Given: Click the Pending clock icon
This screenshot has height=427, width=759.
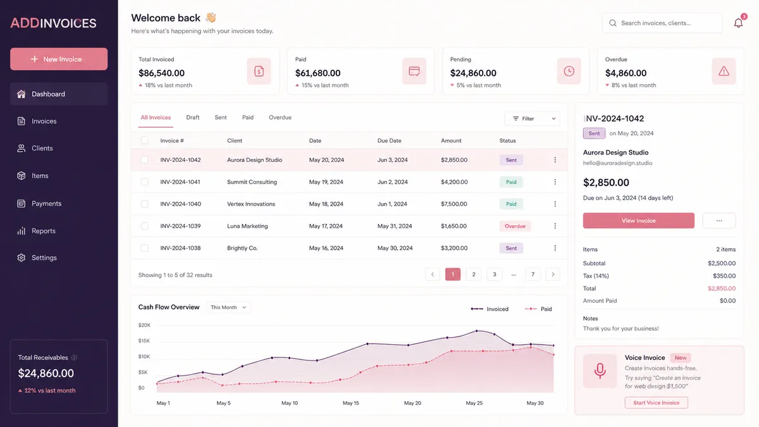Looking at the screenshot, I should (569, 71).
